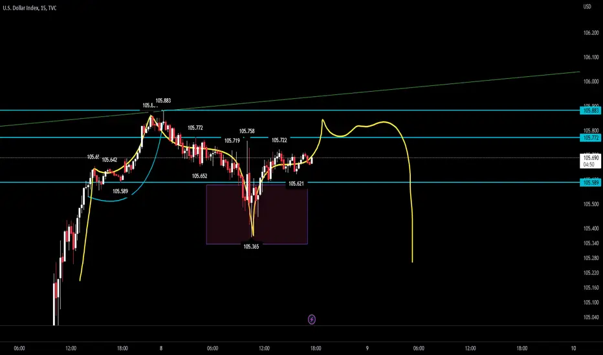Image resolution: width=603 pixels, height=355 pixels.
Task: Click the white 105.690 current price tag
Action: [x=591, y=157]
